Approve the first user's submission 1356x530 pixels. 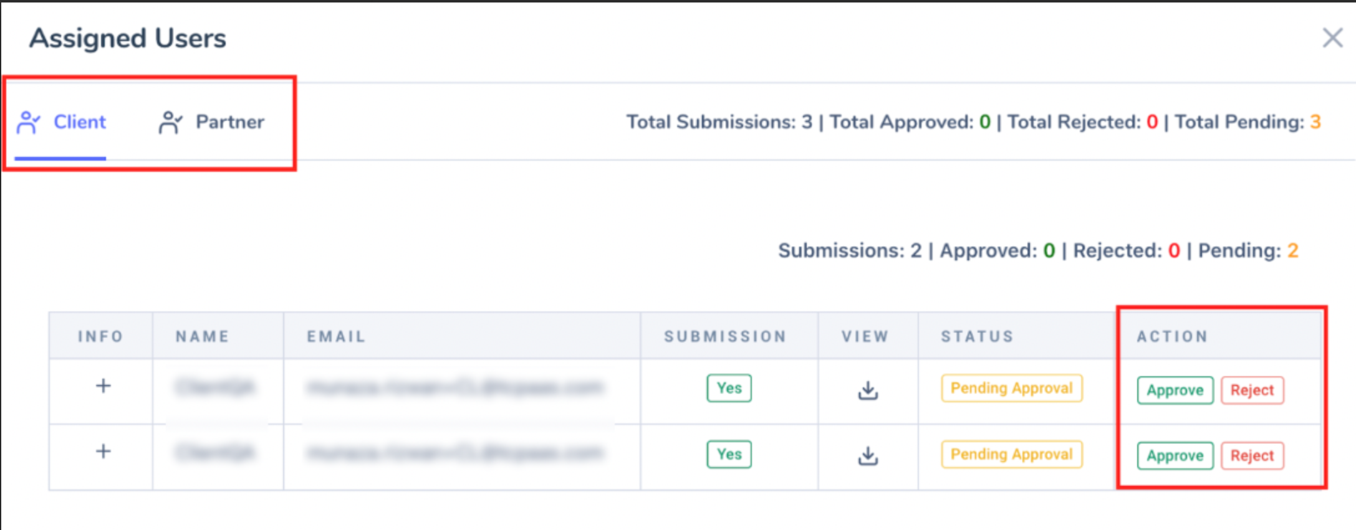[x=1175, y=390]
